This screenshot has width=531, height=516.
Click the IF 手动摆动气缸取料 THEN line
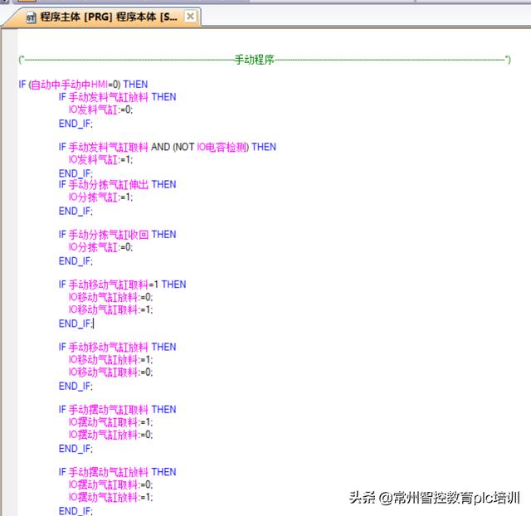tap(117, 409)
